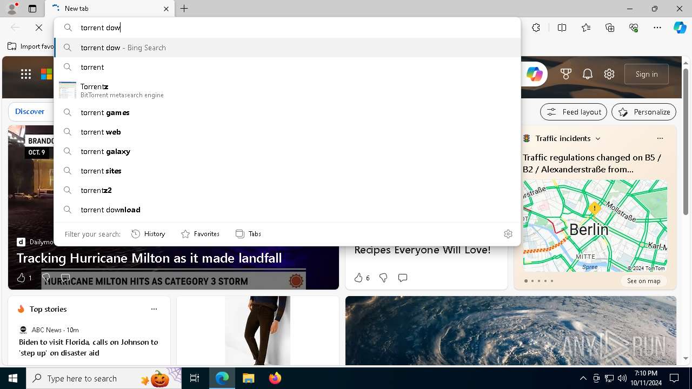Open Top stories more options
The height and width of the screenshot is (389, 692).
pyautogui.click(x=154, y=309)
